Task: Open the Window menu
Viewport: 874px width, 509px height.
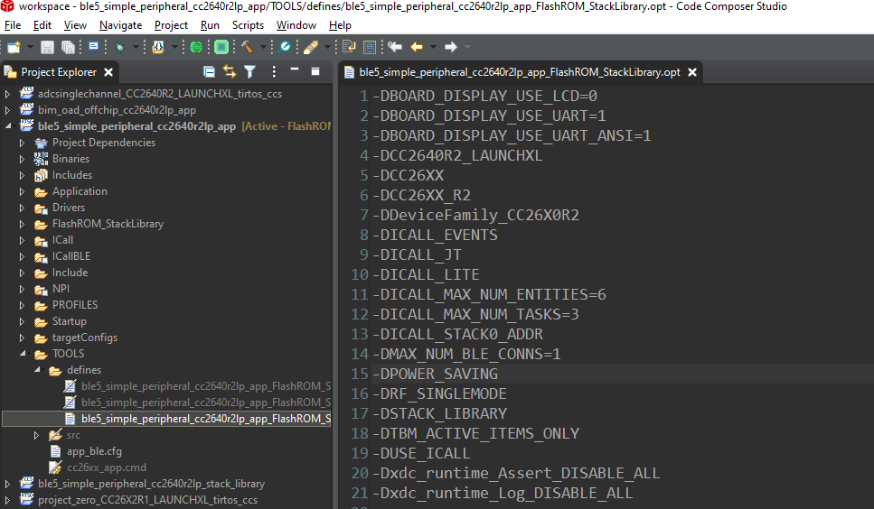Action: click(296, 25)
